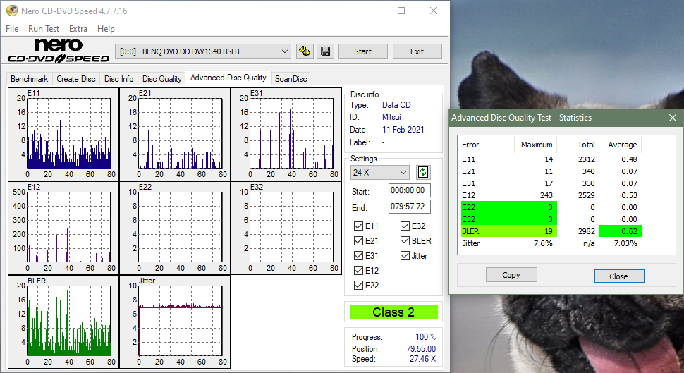Open the Run Test menu
This screenshot has height=373, width=684.
tap(44, 29)
